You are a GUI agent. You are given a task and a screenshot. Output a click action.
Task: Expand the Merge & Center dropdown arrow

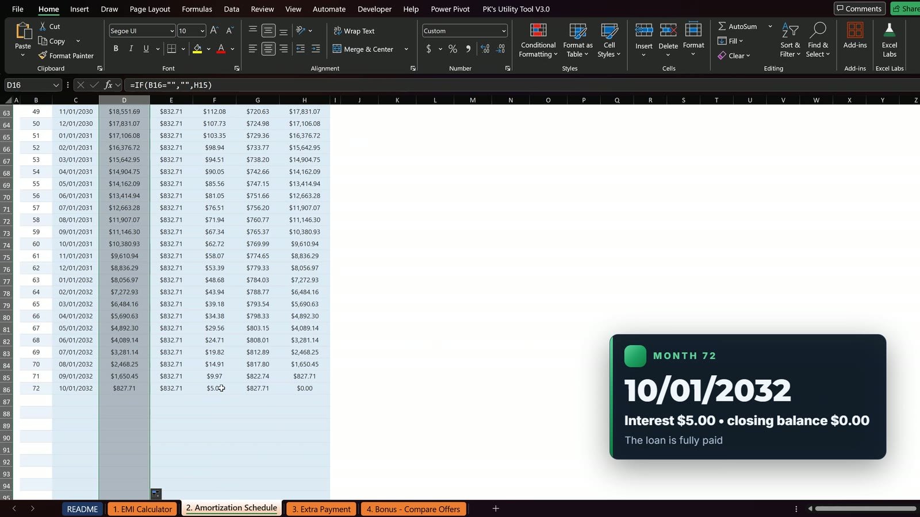coord(406,49)
